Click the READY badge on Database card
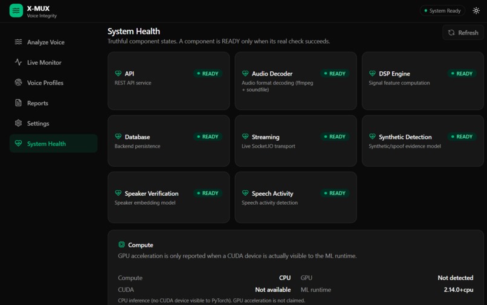This screenshot has width=487, height=305. (x=207, y=136)
